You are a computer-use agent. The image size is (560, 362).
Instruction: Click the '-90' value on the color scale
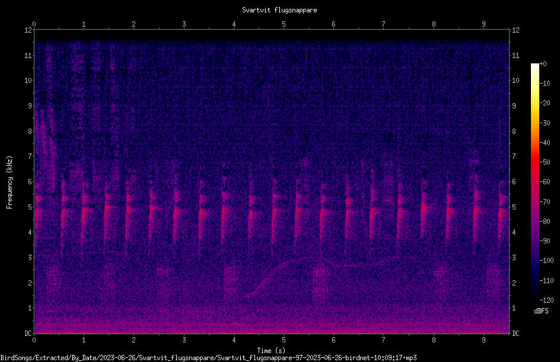pos(545,241)
